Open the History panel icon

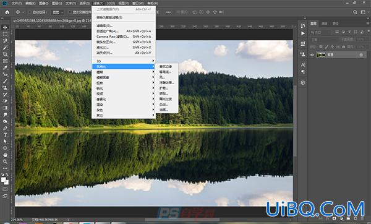(303, 25)
